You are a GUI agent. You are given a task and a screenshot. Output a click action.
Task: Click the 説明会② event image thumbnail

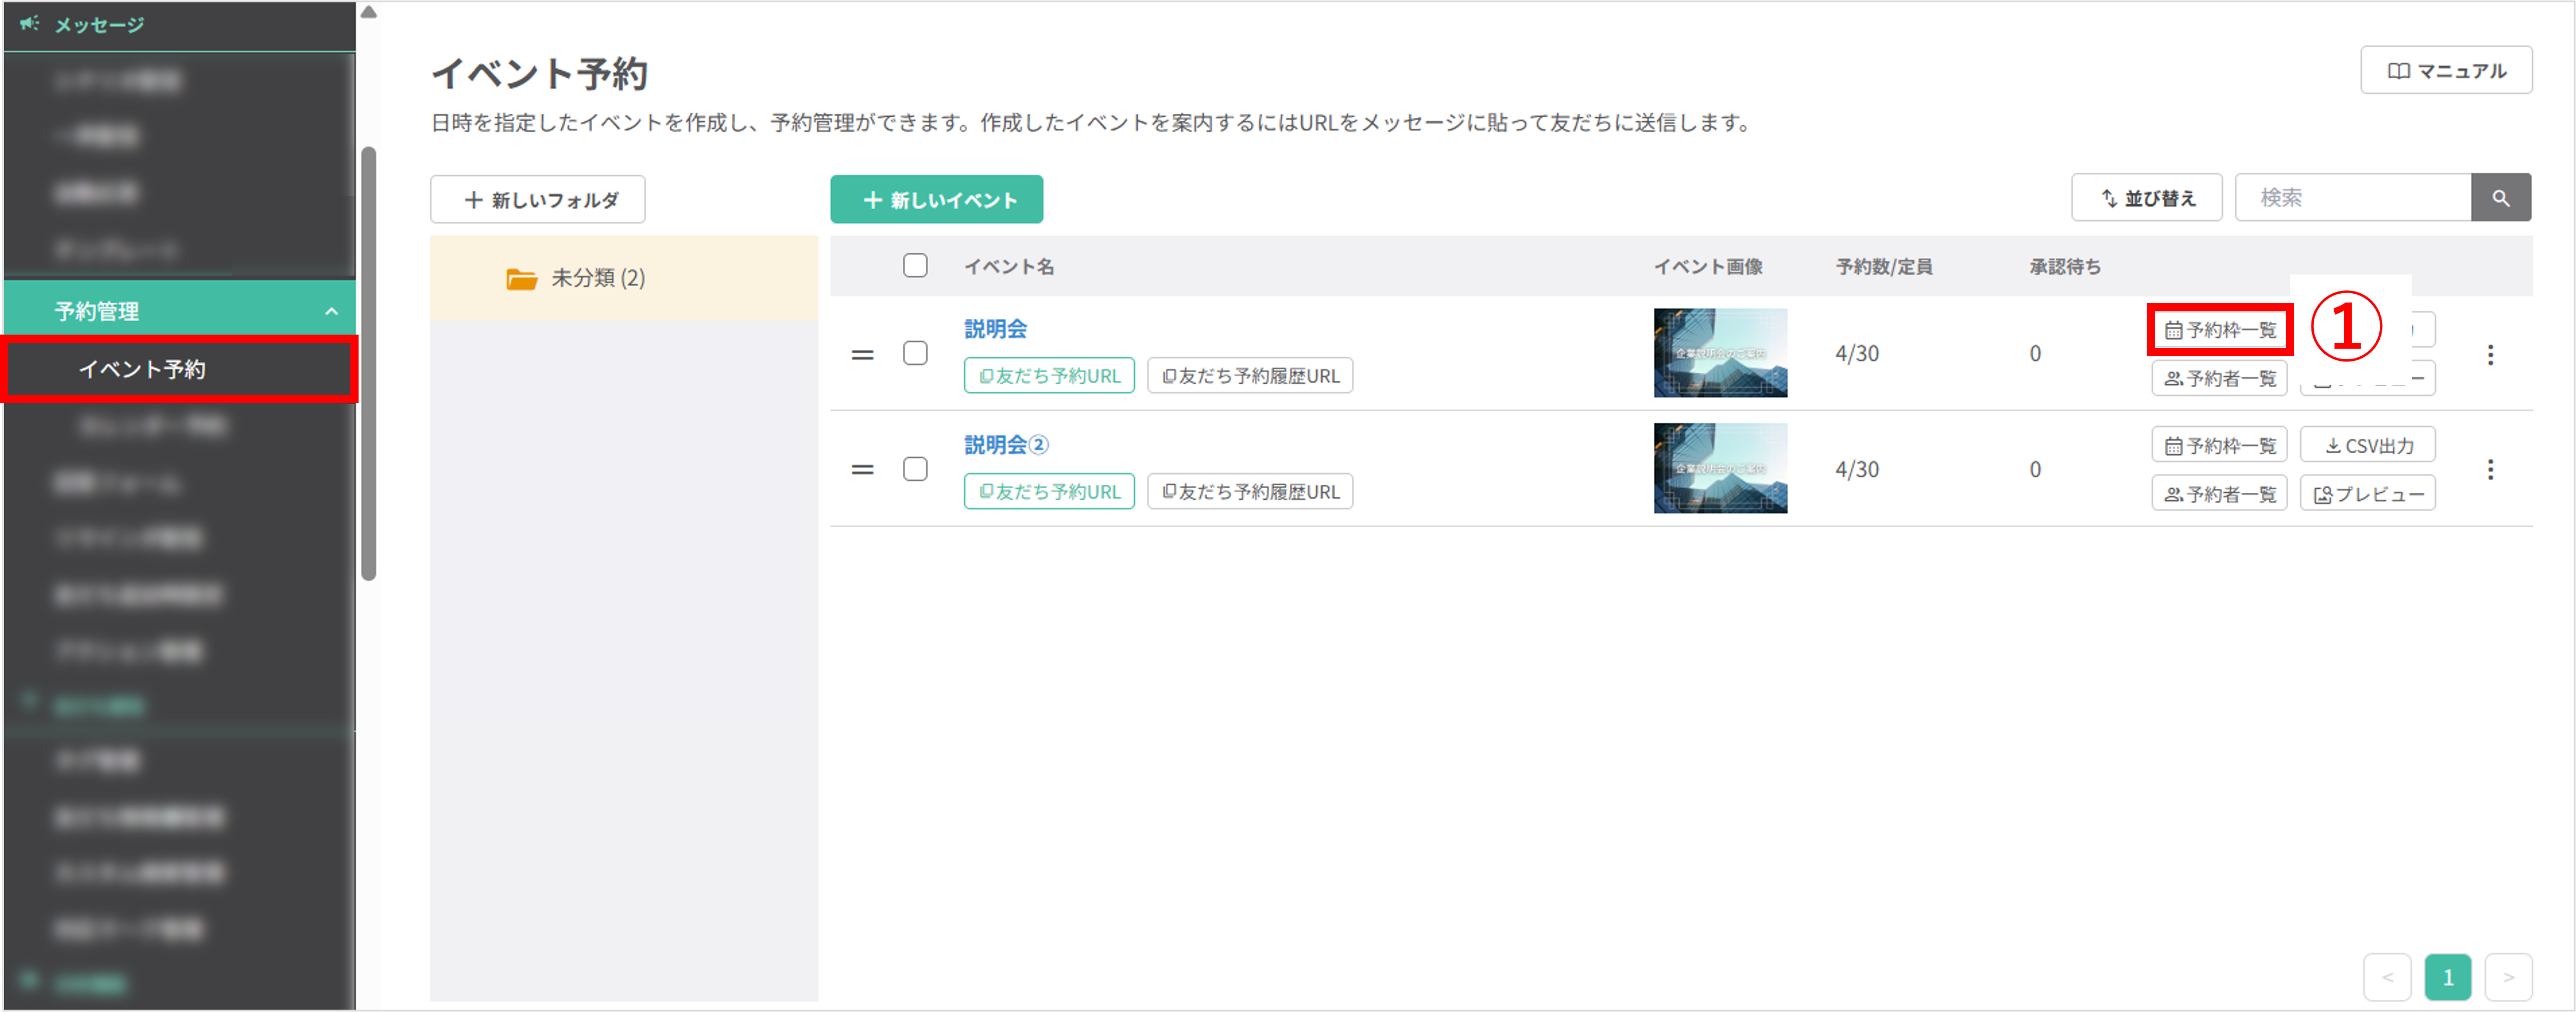tap(1720, 468)
